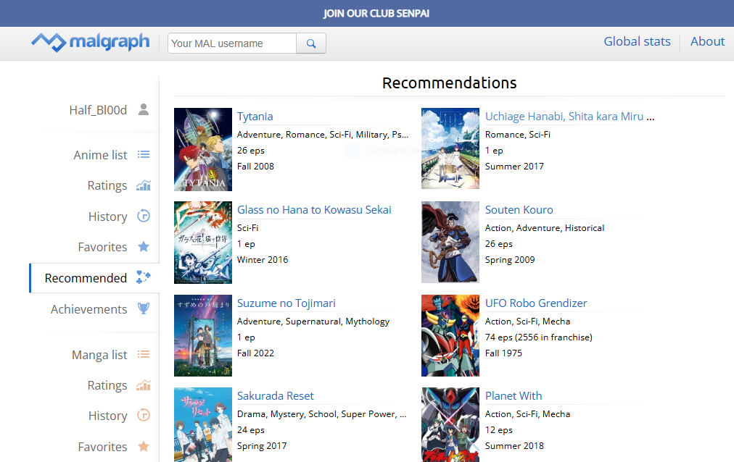This screenshot has height=462, width=734.
Task: Click the Recommendations page heading
Action: [450, 83]
